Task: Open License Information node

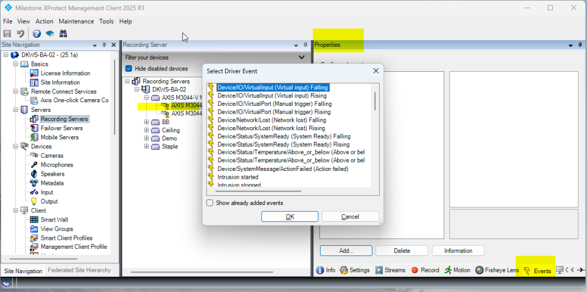Action: [65, 73]
